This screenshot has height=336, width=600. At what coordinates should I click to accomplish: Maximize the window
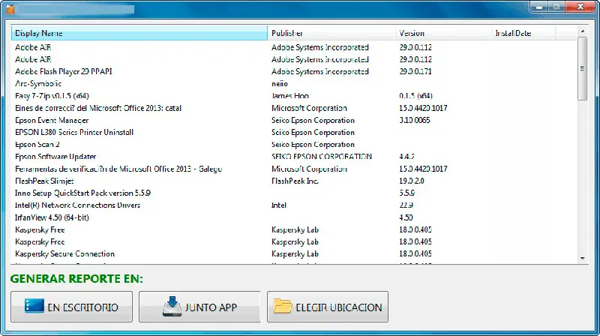[x=556, y=7]
